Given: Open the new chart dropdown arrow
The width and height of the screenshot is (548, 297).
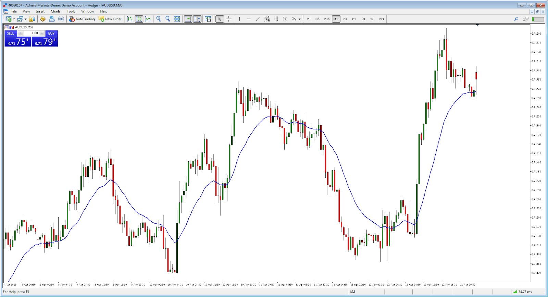Looking at the screenshot, I should (x=14, y=19).
